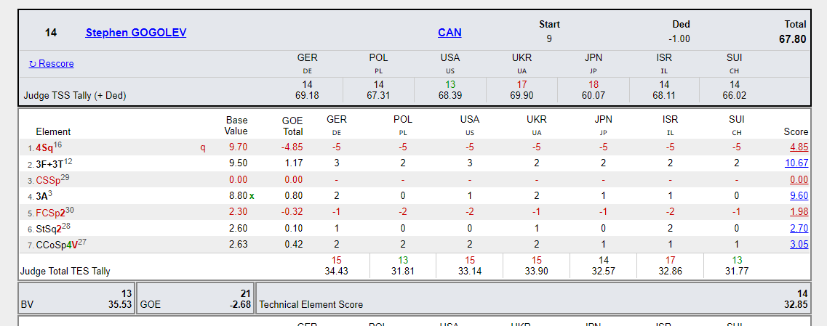Click the 4.85 score link for 4Sq
Screen dimensions: 827x326
[799, 147]
